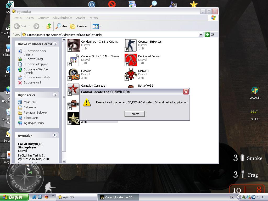The width and height of the screenshot is (268, 201).
Task: Select the Counter Strike 1.6 Non Steam icon
Action: coord(74,60)
